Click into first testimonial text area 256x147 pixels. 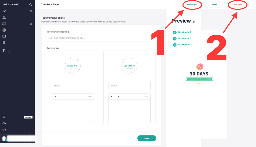click(x=73, y=111)
